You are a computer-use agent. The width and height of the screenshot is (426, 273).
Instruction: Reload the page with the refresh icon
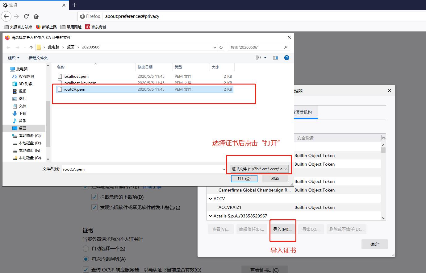coord(26,16)
